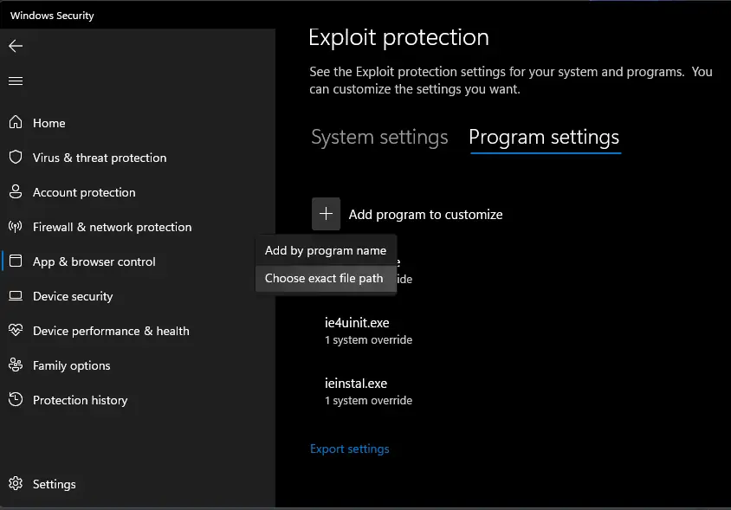Open Device security section

pyautogui.click(x=73, y=296)
